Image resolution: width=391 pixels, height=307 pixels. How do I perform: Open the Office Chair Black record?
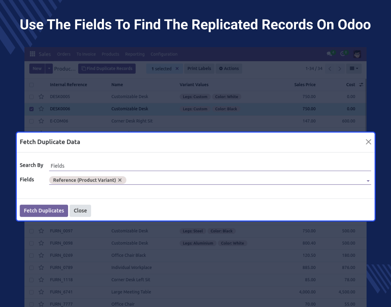pyautogui.click(x=129, y=255)
